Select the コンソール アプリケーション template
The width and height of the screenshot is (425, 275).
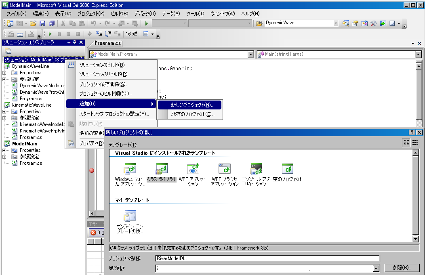(256, 169)
